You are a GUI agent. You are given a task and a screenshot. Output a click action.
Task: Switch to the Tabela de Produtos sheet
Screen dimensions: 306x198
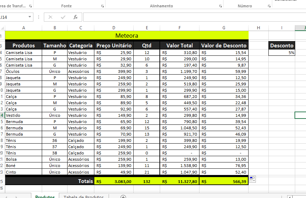tap(84, 197)
